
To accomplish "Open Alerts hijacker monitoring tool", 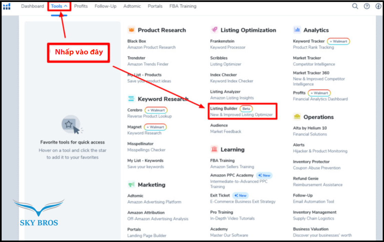I will coord(299,145).
